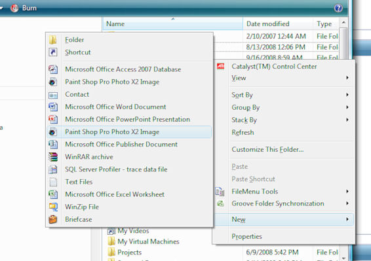
Task: Click the Contact card icon
Action: [53, 95]
